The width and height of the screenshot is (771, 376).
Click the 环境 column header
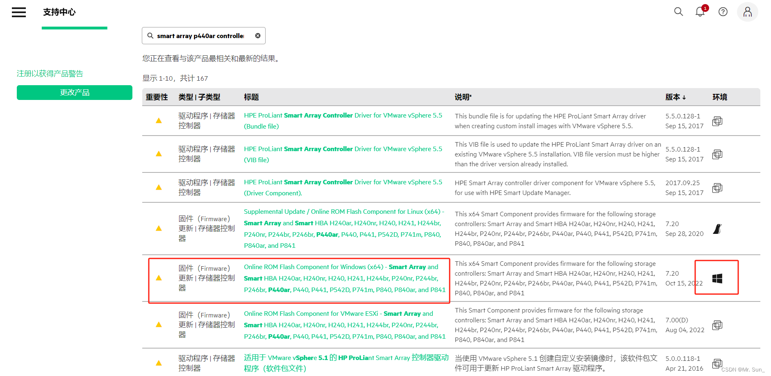click(x=720, y=97)
